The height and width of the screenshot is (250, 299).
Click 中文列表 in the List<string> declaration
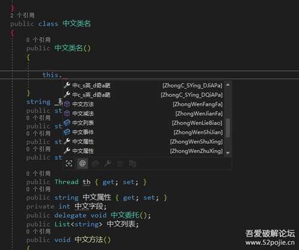(x=121, y=224)
